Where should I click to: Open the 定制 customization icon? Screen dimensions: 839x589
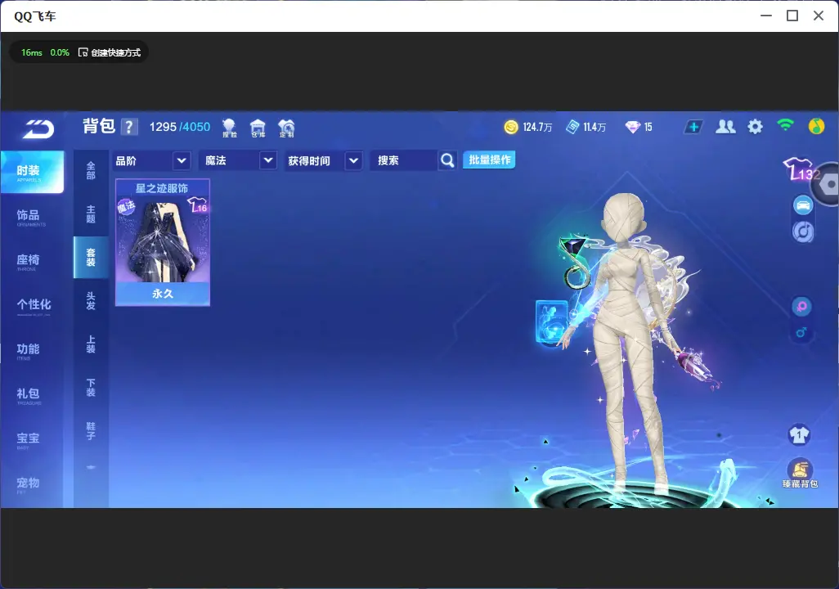[286, 128]
